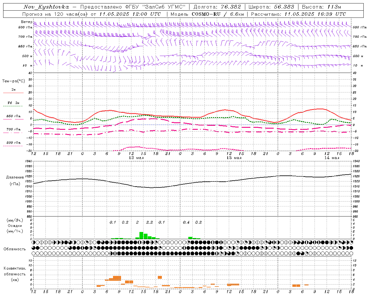Click the 700 гПа wind level label on right
Image resolution: width=368 pixels, height=294 pixels.
click(x=360, y=37)
